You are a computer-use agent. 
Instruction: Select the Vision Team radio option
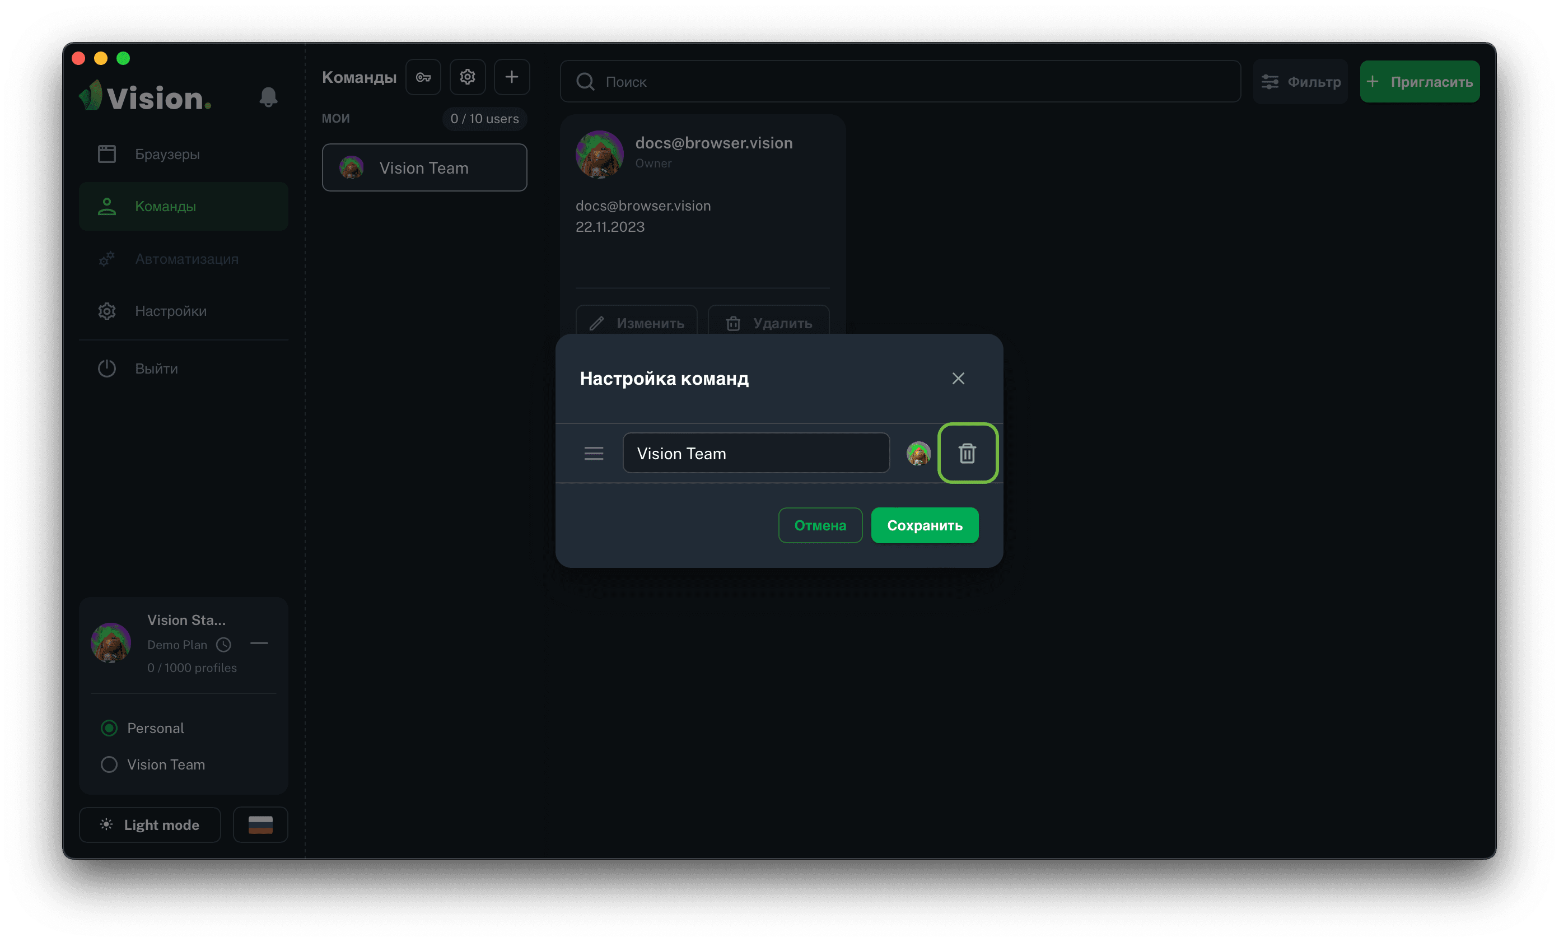point(109,765)
